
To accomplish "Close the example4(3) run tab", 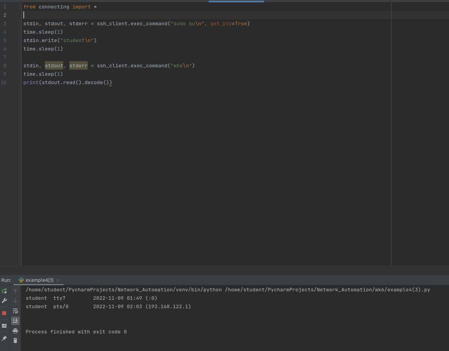I will point(58,280).
